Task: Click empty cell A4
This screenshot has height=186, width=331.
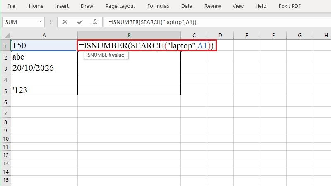Action: [44, 79]
